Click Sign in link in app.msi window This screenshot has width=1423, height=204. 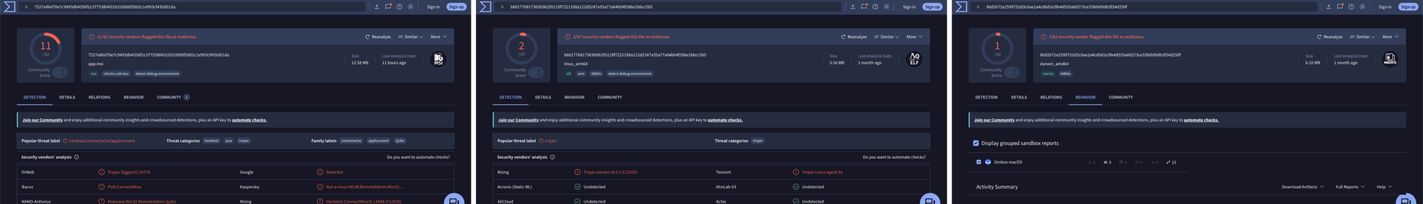[x=433, y=7]
